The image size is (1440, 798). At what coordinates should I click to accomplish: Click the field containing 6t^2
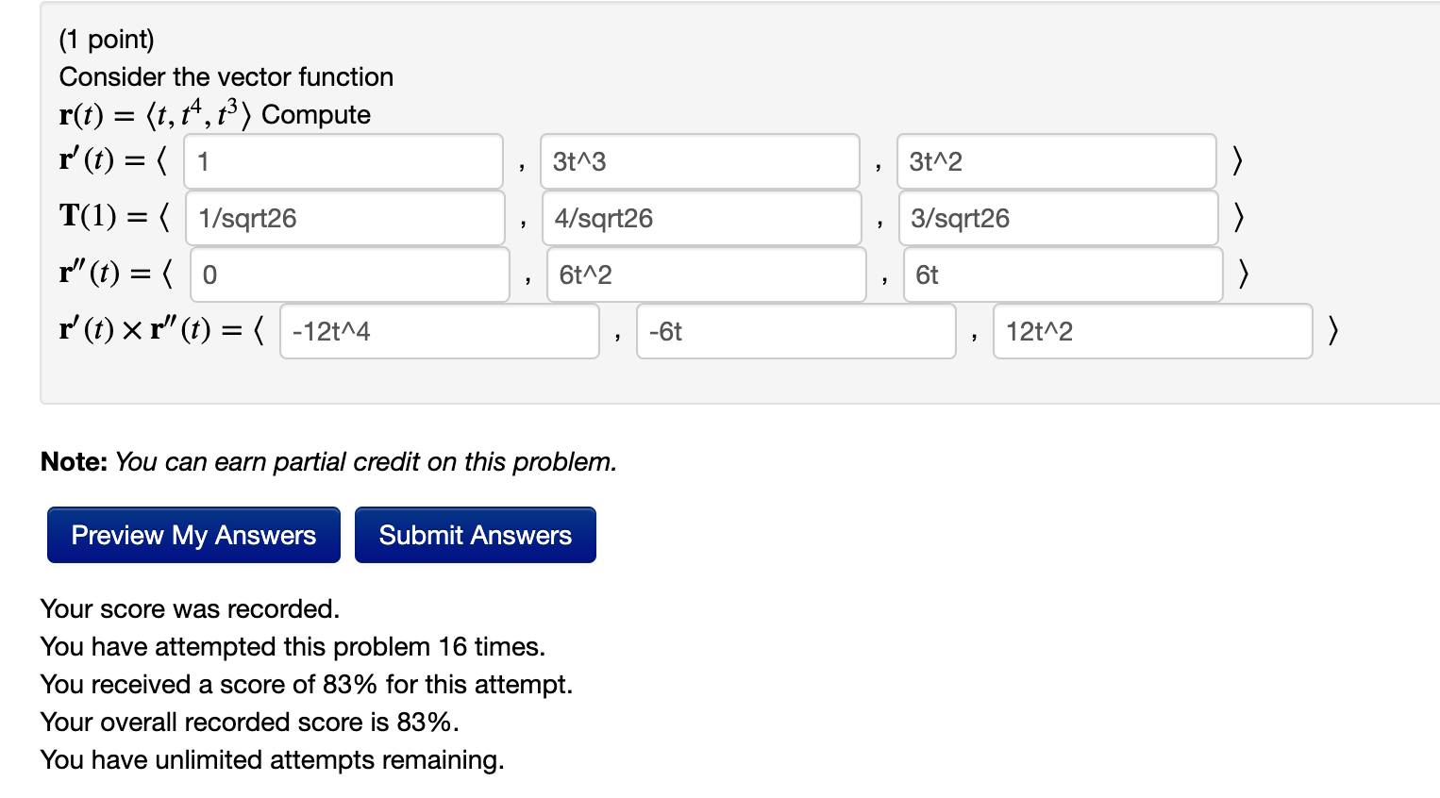(x=705, y=274)
